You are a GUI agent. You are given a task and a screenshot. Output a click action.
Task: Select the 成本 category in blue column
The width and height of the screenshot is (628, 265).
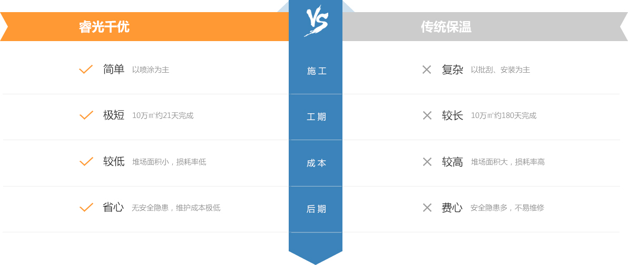pyautogui.click(x=316, y=163)
